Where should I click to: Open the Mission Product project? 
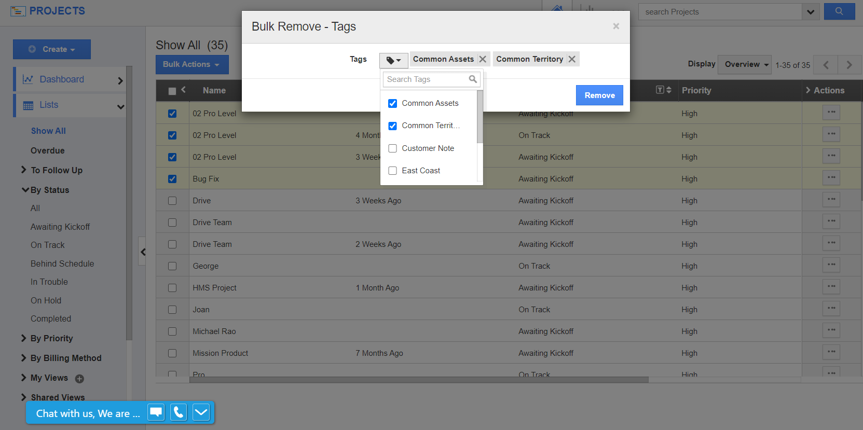(x=220, y=353)
